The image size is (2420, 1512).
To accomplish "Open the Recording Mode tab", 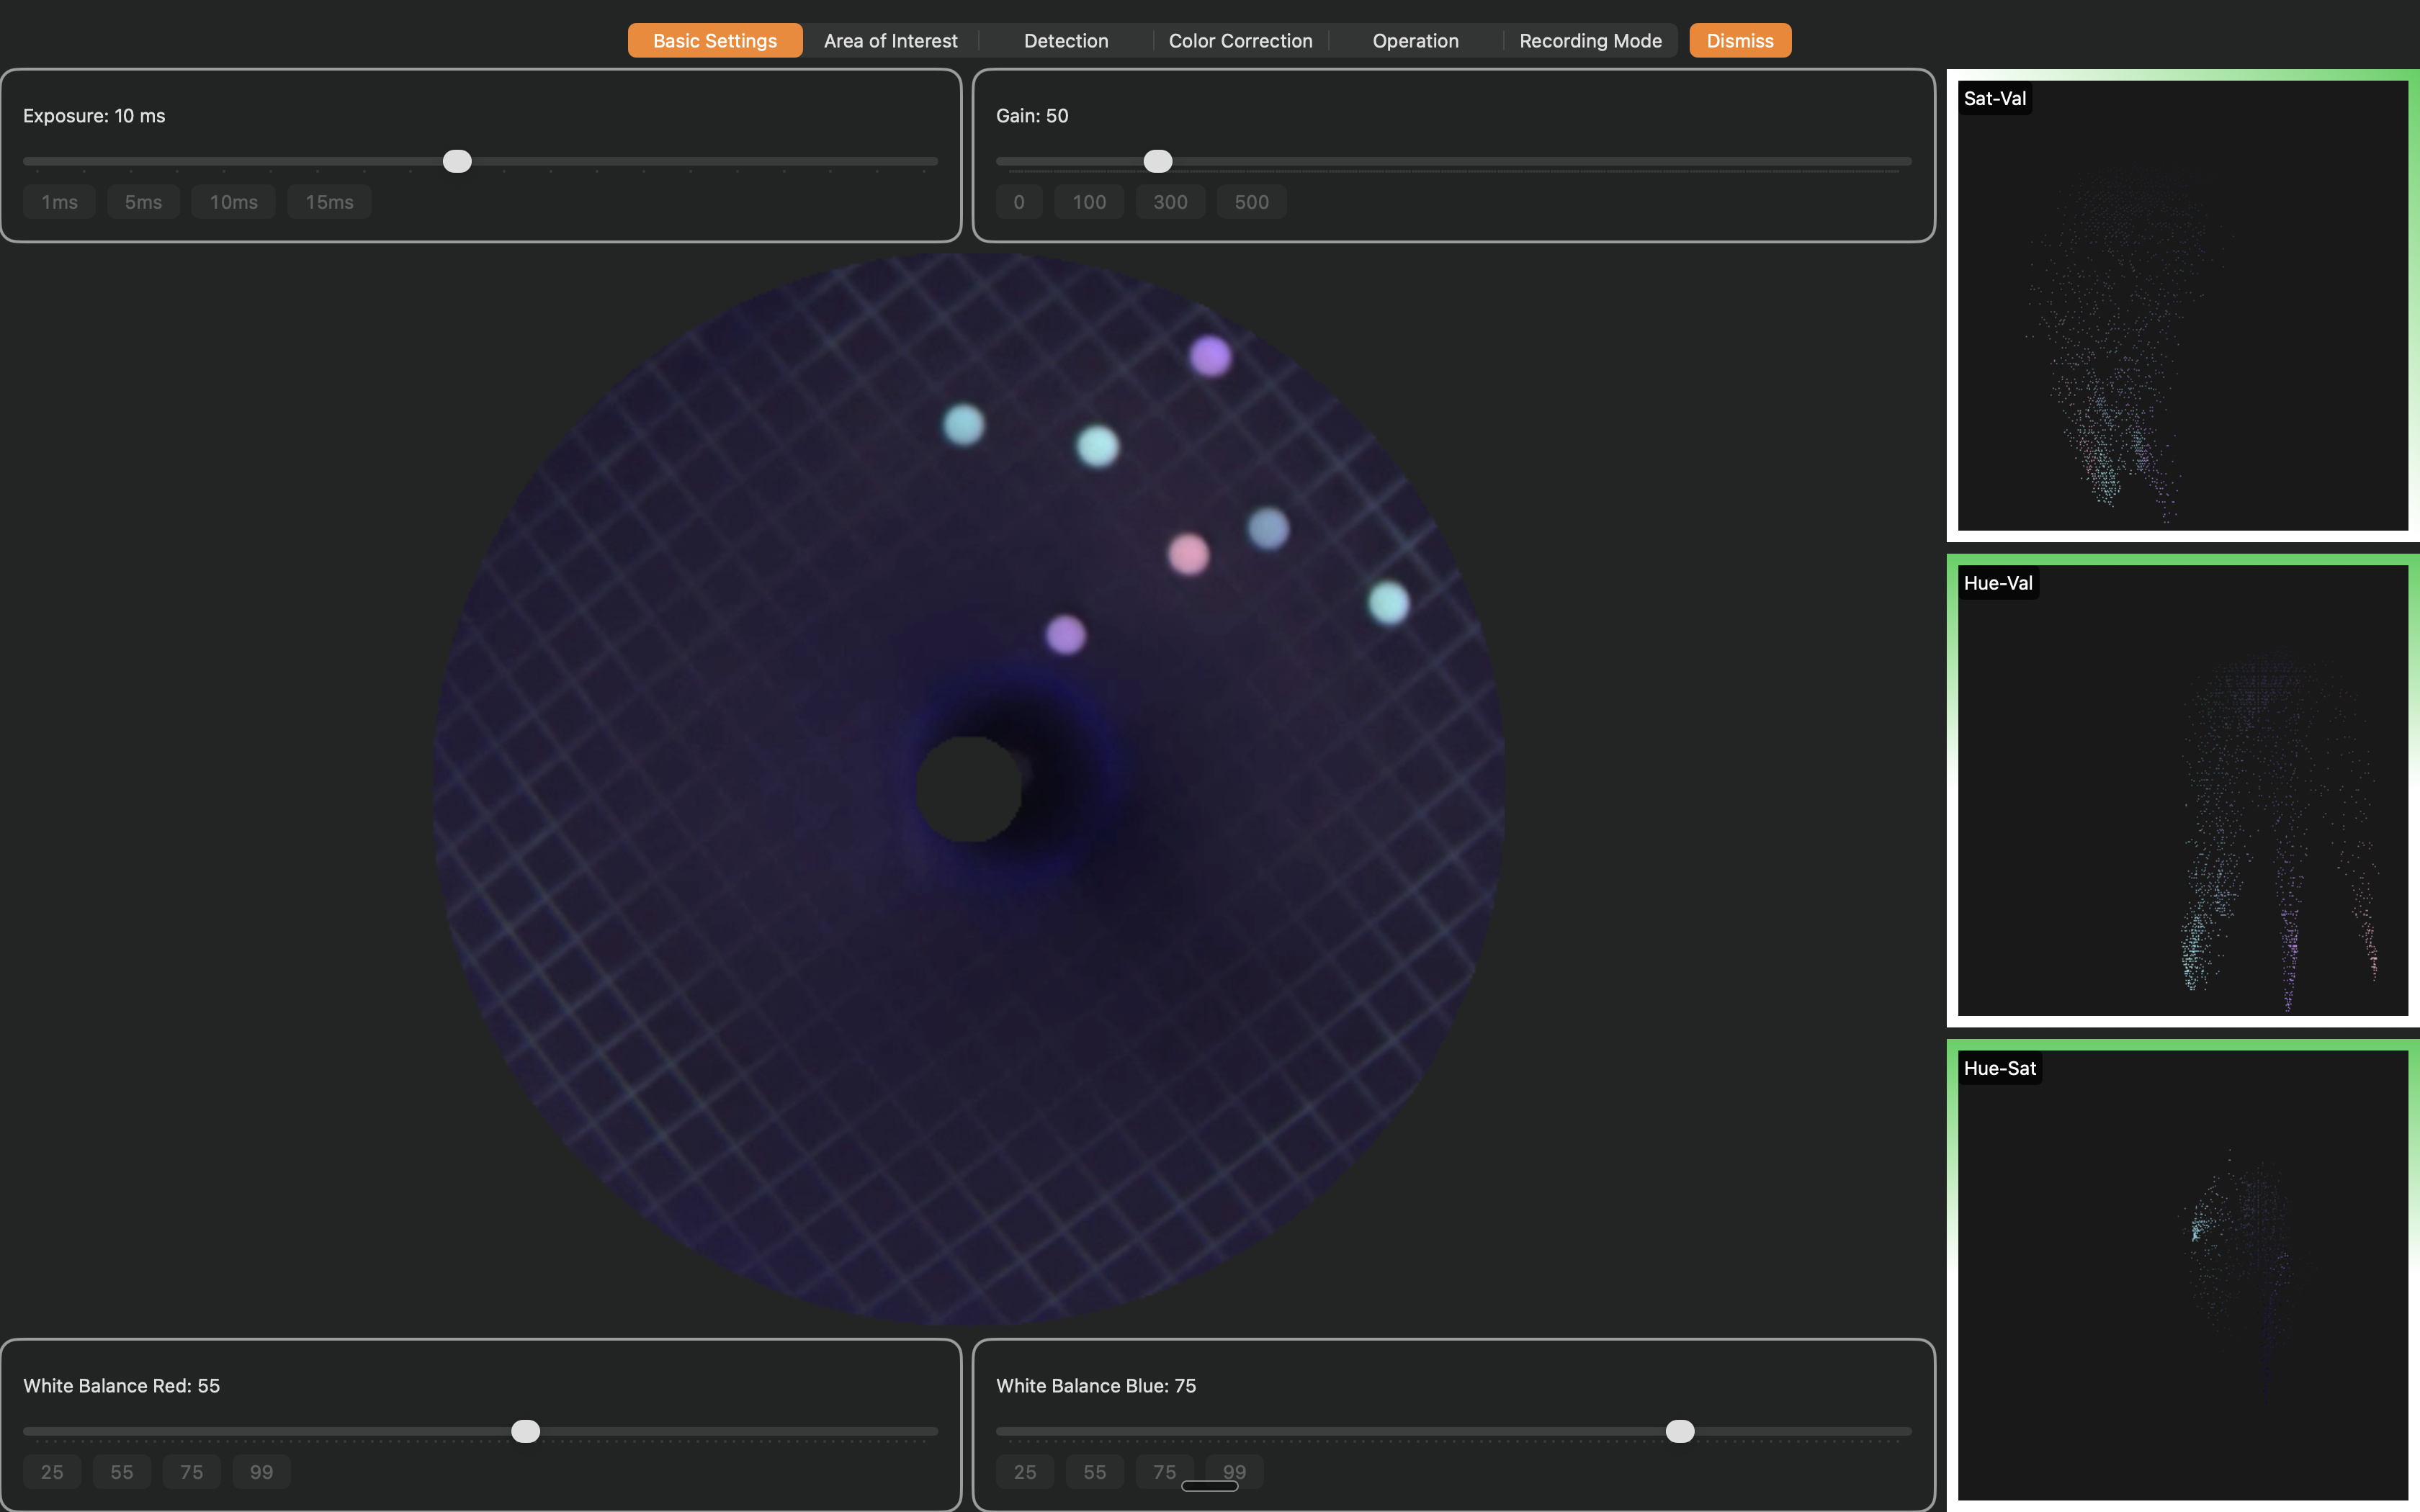I will click(1590, 41).
